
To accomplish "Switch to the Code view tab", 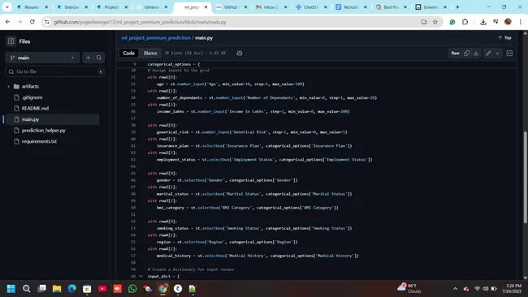I will click(128, 53).
